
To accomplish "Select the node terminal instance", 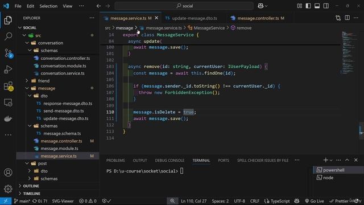I will pos(338,178).
